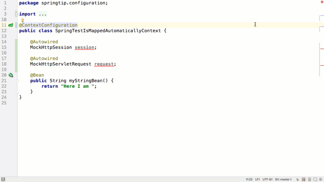The width and height of the screenshot is (324, 182).
Task: Click the tool windows toggle icon in status bar corner
Action: click(x=3, y=179)
